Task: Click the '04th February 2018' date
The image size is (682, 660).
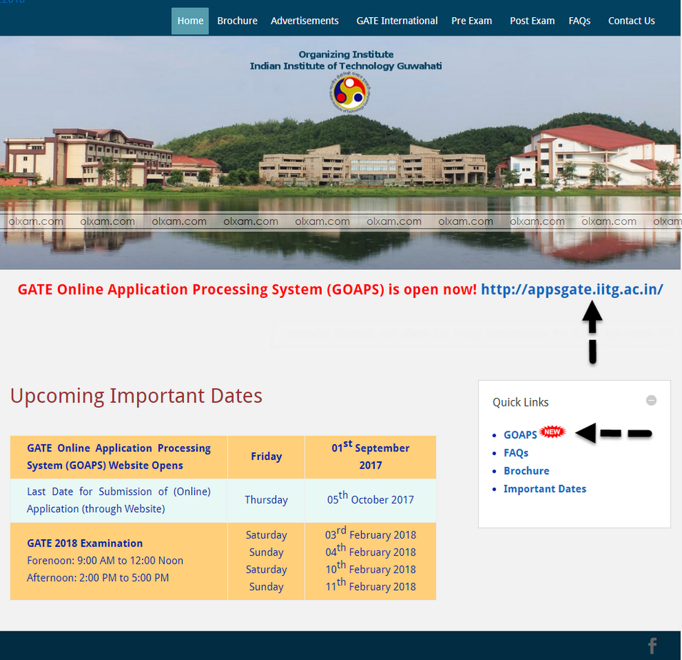Action: pyautogui.click(x=370, y=551)
